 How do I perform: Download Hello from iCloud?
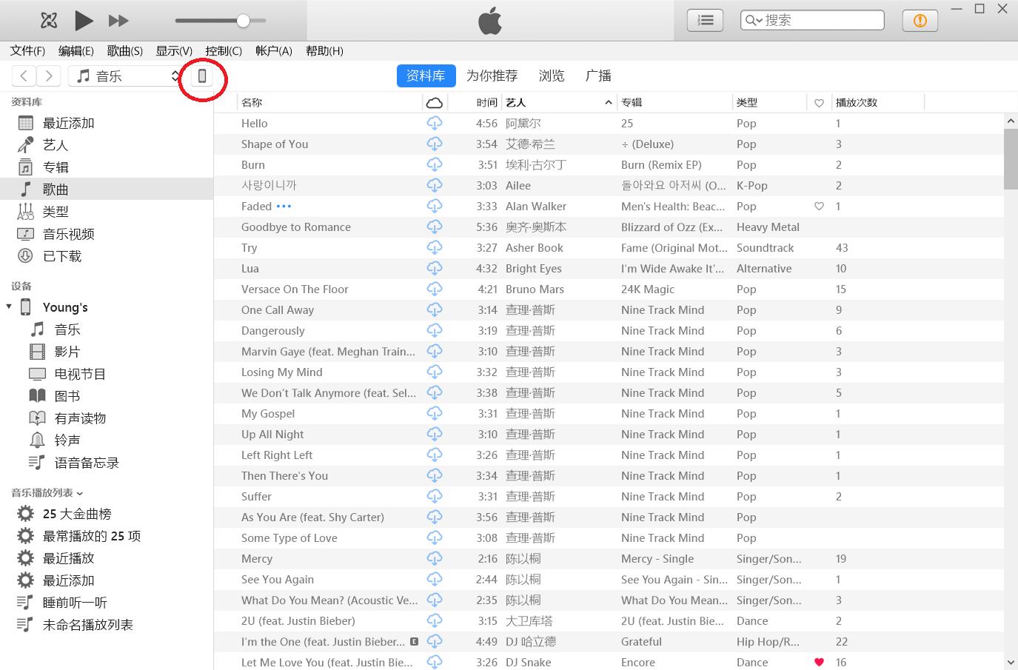click(435, 123)
